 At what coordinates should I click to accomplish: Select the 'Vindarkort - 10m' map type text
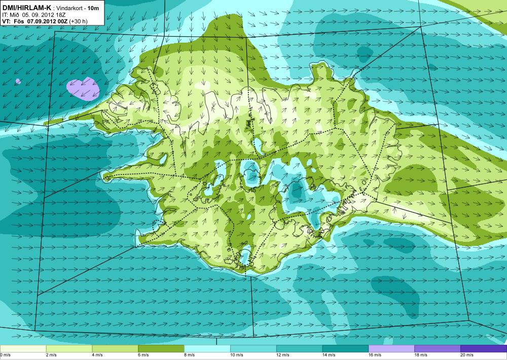[x=78, y=8]
